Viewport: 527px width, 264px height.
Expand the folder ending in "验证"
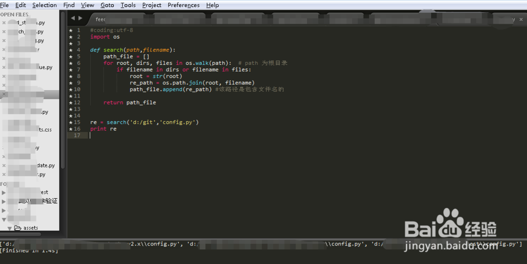click(x=4, y=201)
